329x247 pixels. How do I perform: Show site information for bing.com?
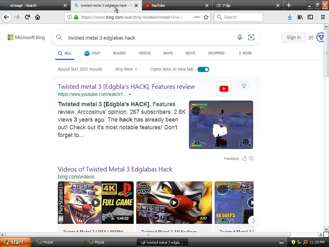tap(70, 17)
